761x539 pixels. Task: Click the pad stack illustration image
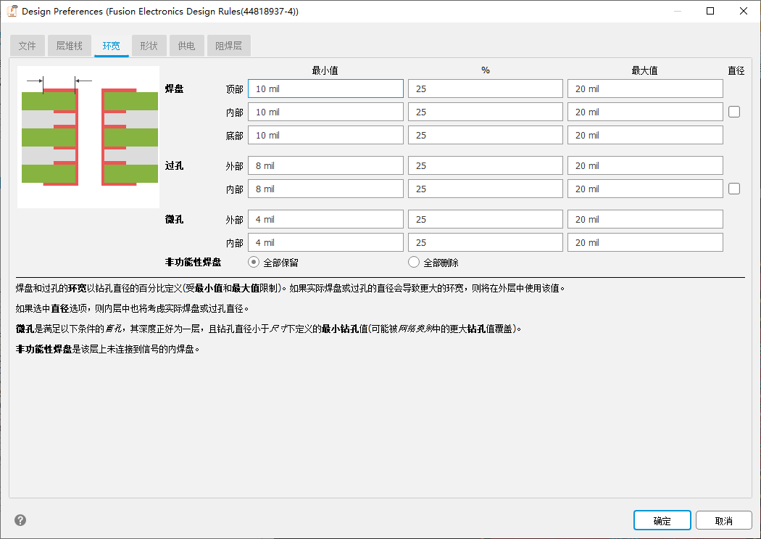(88, 136)
